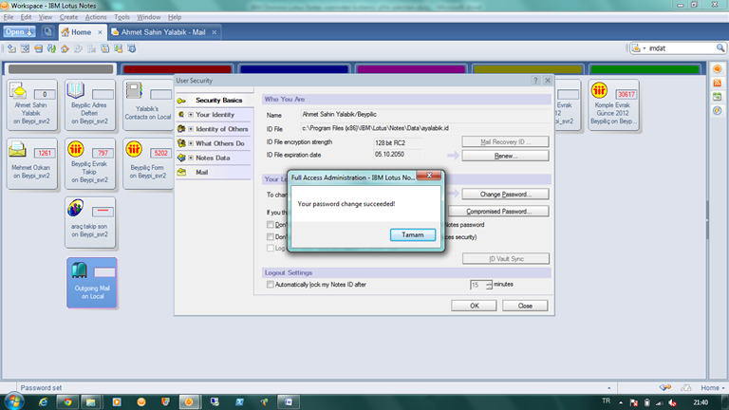The height and width of the screenshot is (410, 729).
Task: Select the olive workspace page tab
Action: tap(528, 69)
